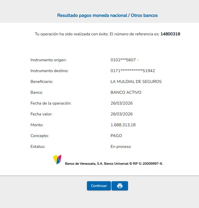Screen dimensions: 199x208
Task: Click the Estatus label
Action: tap(38, 146)
